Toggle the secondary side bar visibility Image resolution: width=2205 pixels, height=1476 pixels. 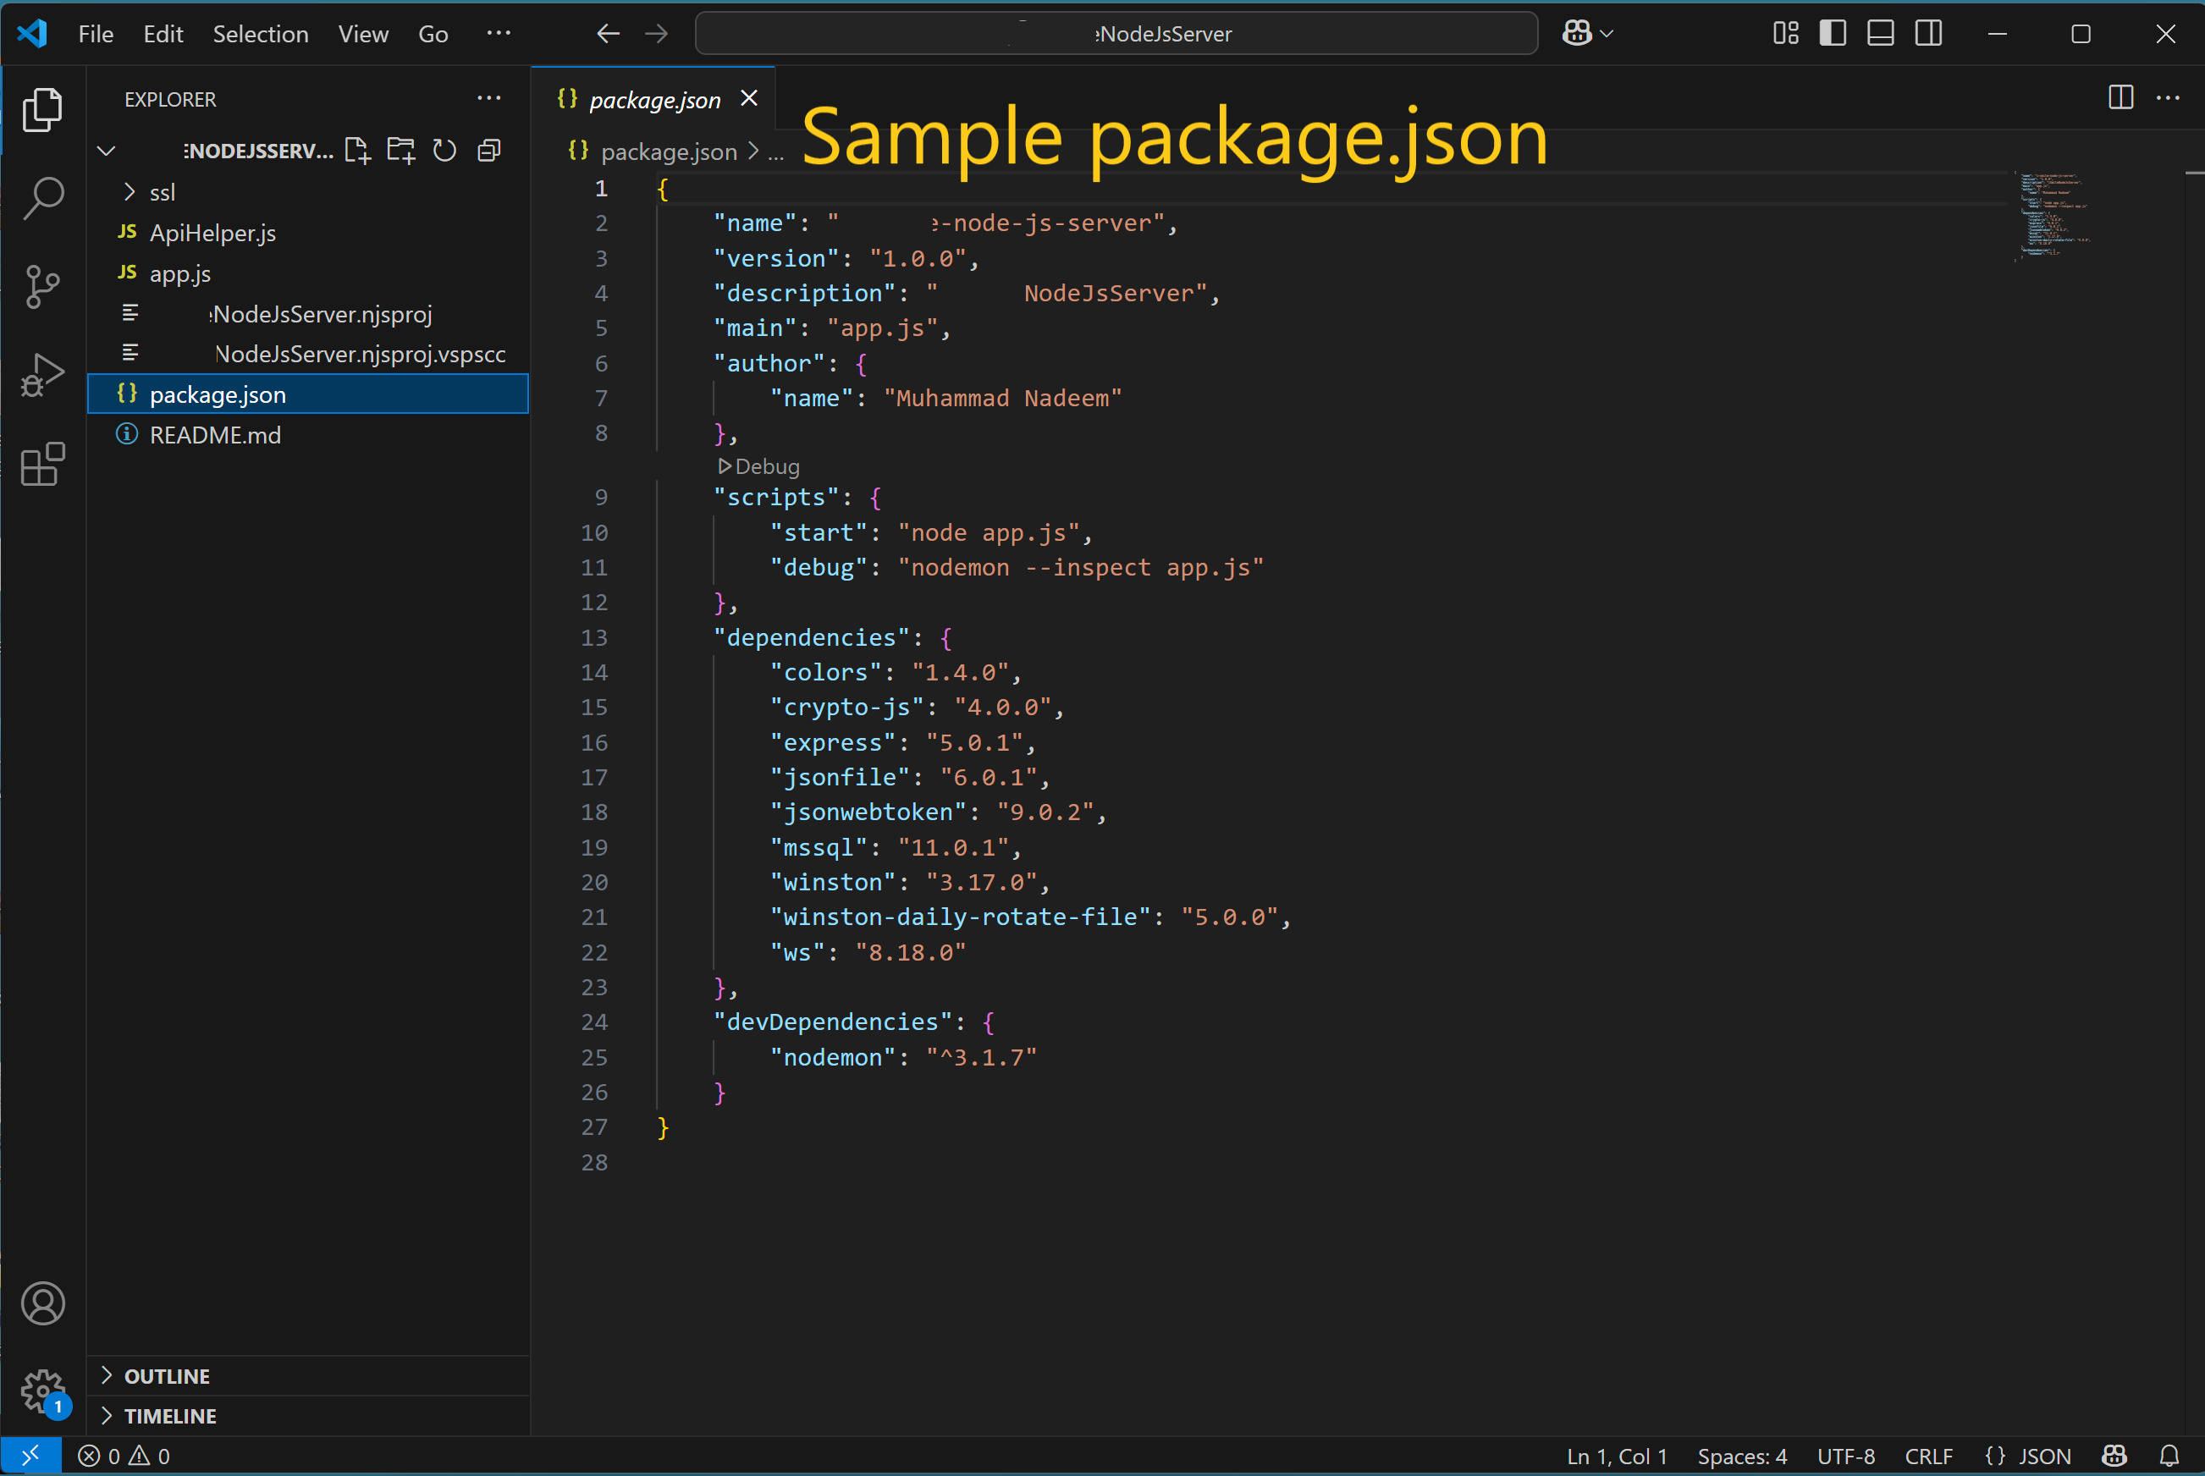[1928, 34]
